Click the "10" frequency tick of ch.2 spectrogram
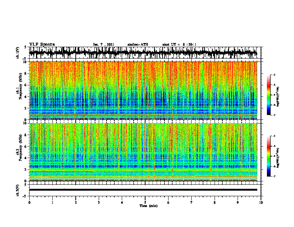The image size is (294, 227). [26, 123]
